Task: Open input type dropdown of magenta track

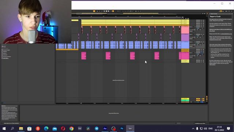Action: 192,53
